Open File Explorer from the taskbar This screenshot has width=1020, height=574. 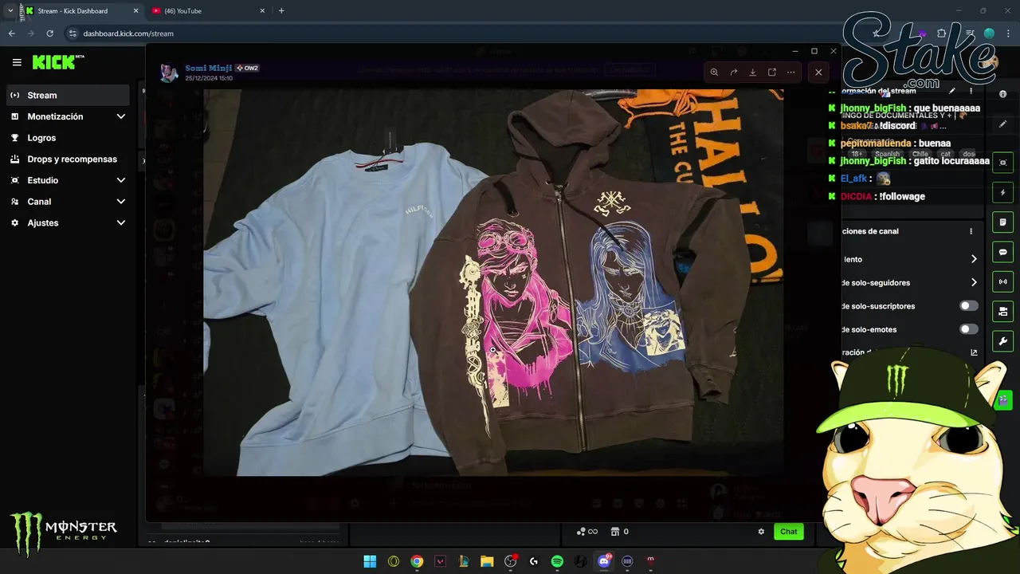487,561
